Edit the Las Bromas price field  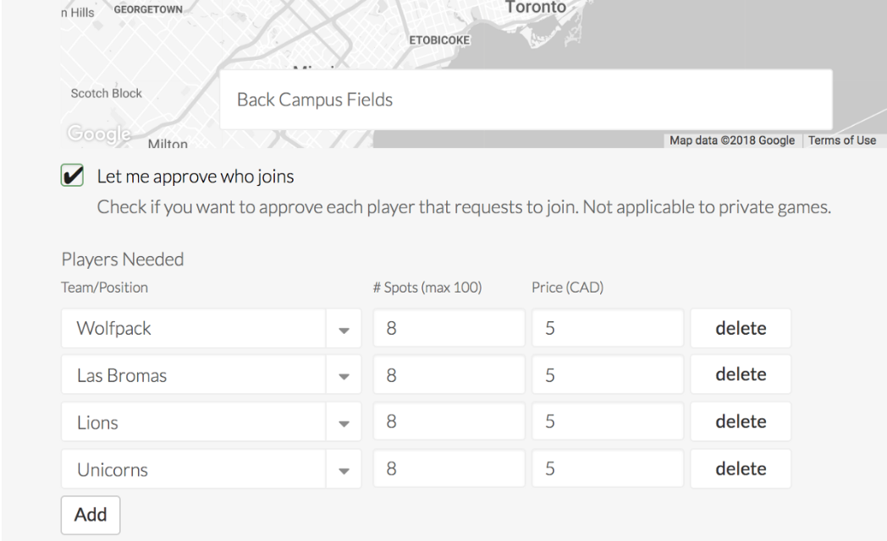tap(607, 375)
